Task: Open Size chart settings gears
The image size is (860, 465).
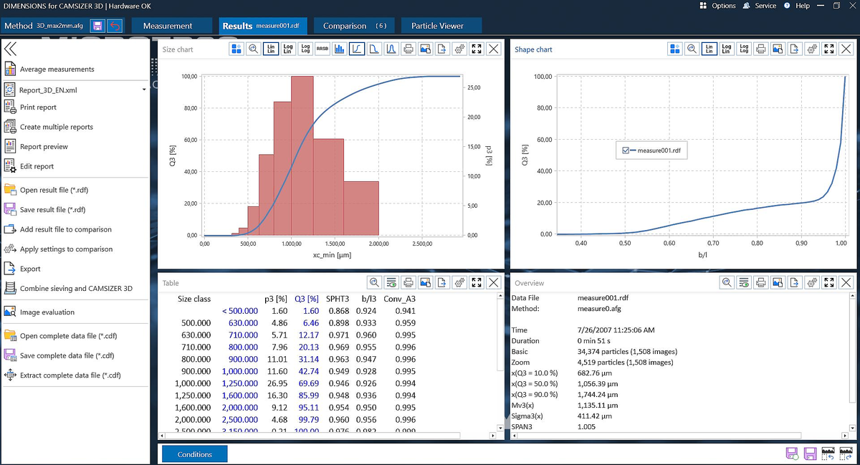Action: pos(460,49)
